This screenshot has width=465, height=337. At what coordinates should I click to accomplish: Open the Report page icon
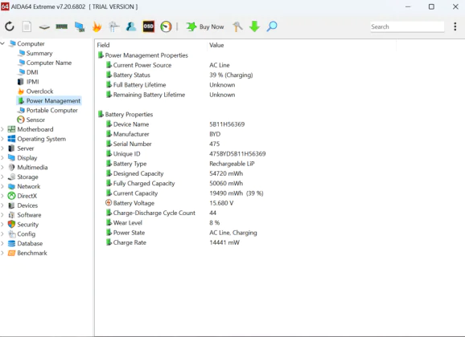(27, 26)
